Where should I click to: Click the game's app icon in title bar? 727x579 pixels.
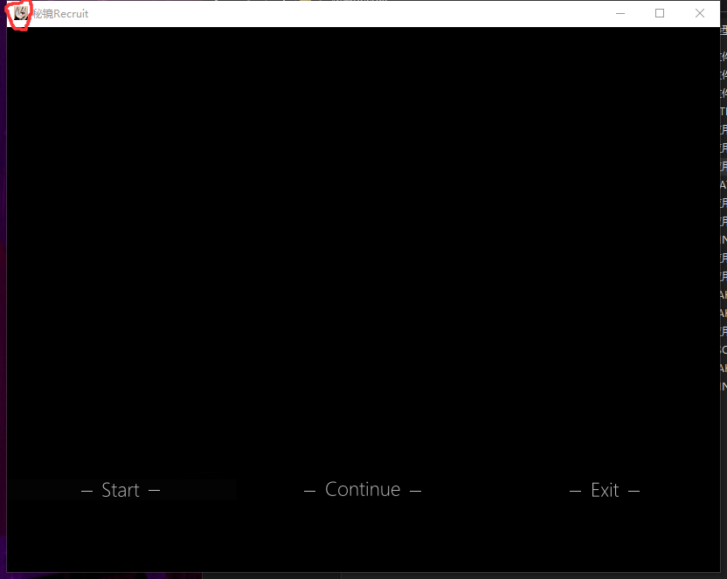pyautogui.click(x=20, y=13)
